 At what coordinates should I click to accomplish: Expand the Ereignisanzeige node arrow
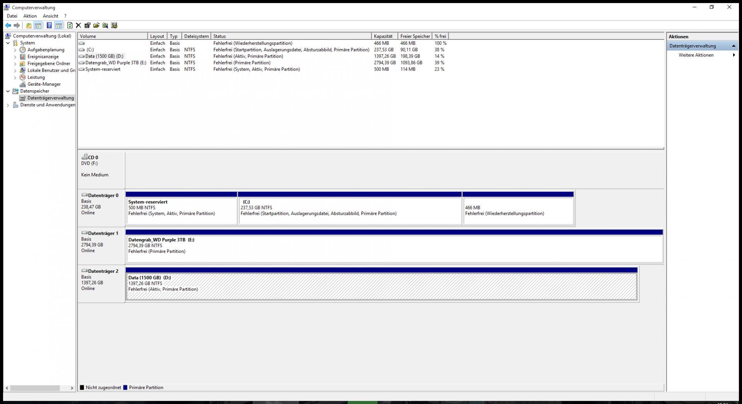pos(15,57)
